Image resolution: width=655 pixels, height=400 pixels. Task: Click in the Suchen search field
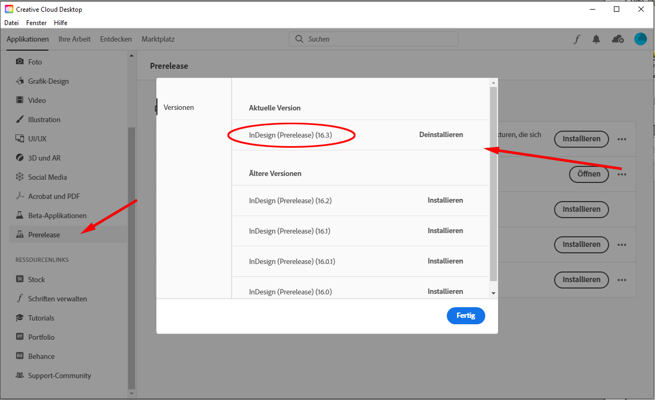click(x=374, y=39)
